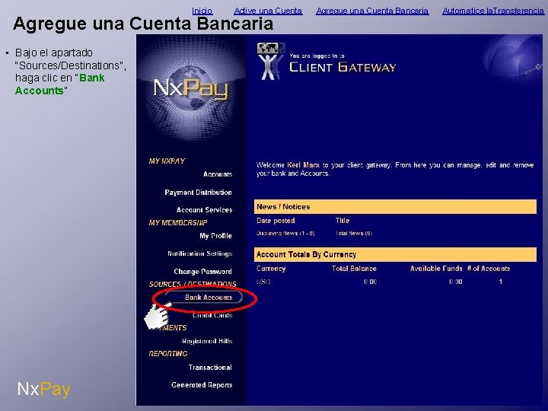Open Transactional under Reporting
The image size is (548, 411).
(x=210, y=368)
